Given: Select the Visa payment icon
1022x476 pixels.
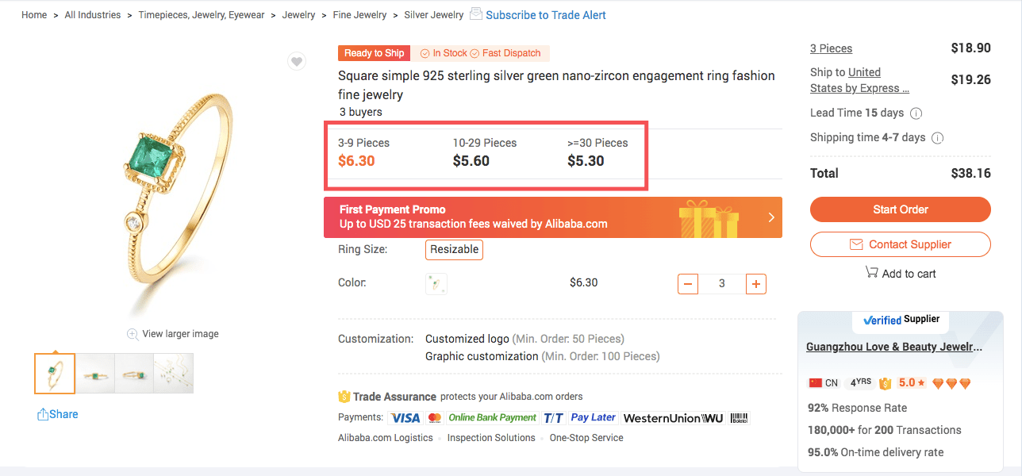Looking at the screenshot, I should (x=405, y=417).
